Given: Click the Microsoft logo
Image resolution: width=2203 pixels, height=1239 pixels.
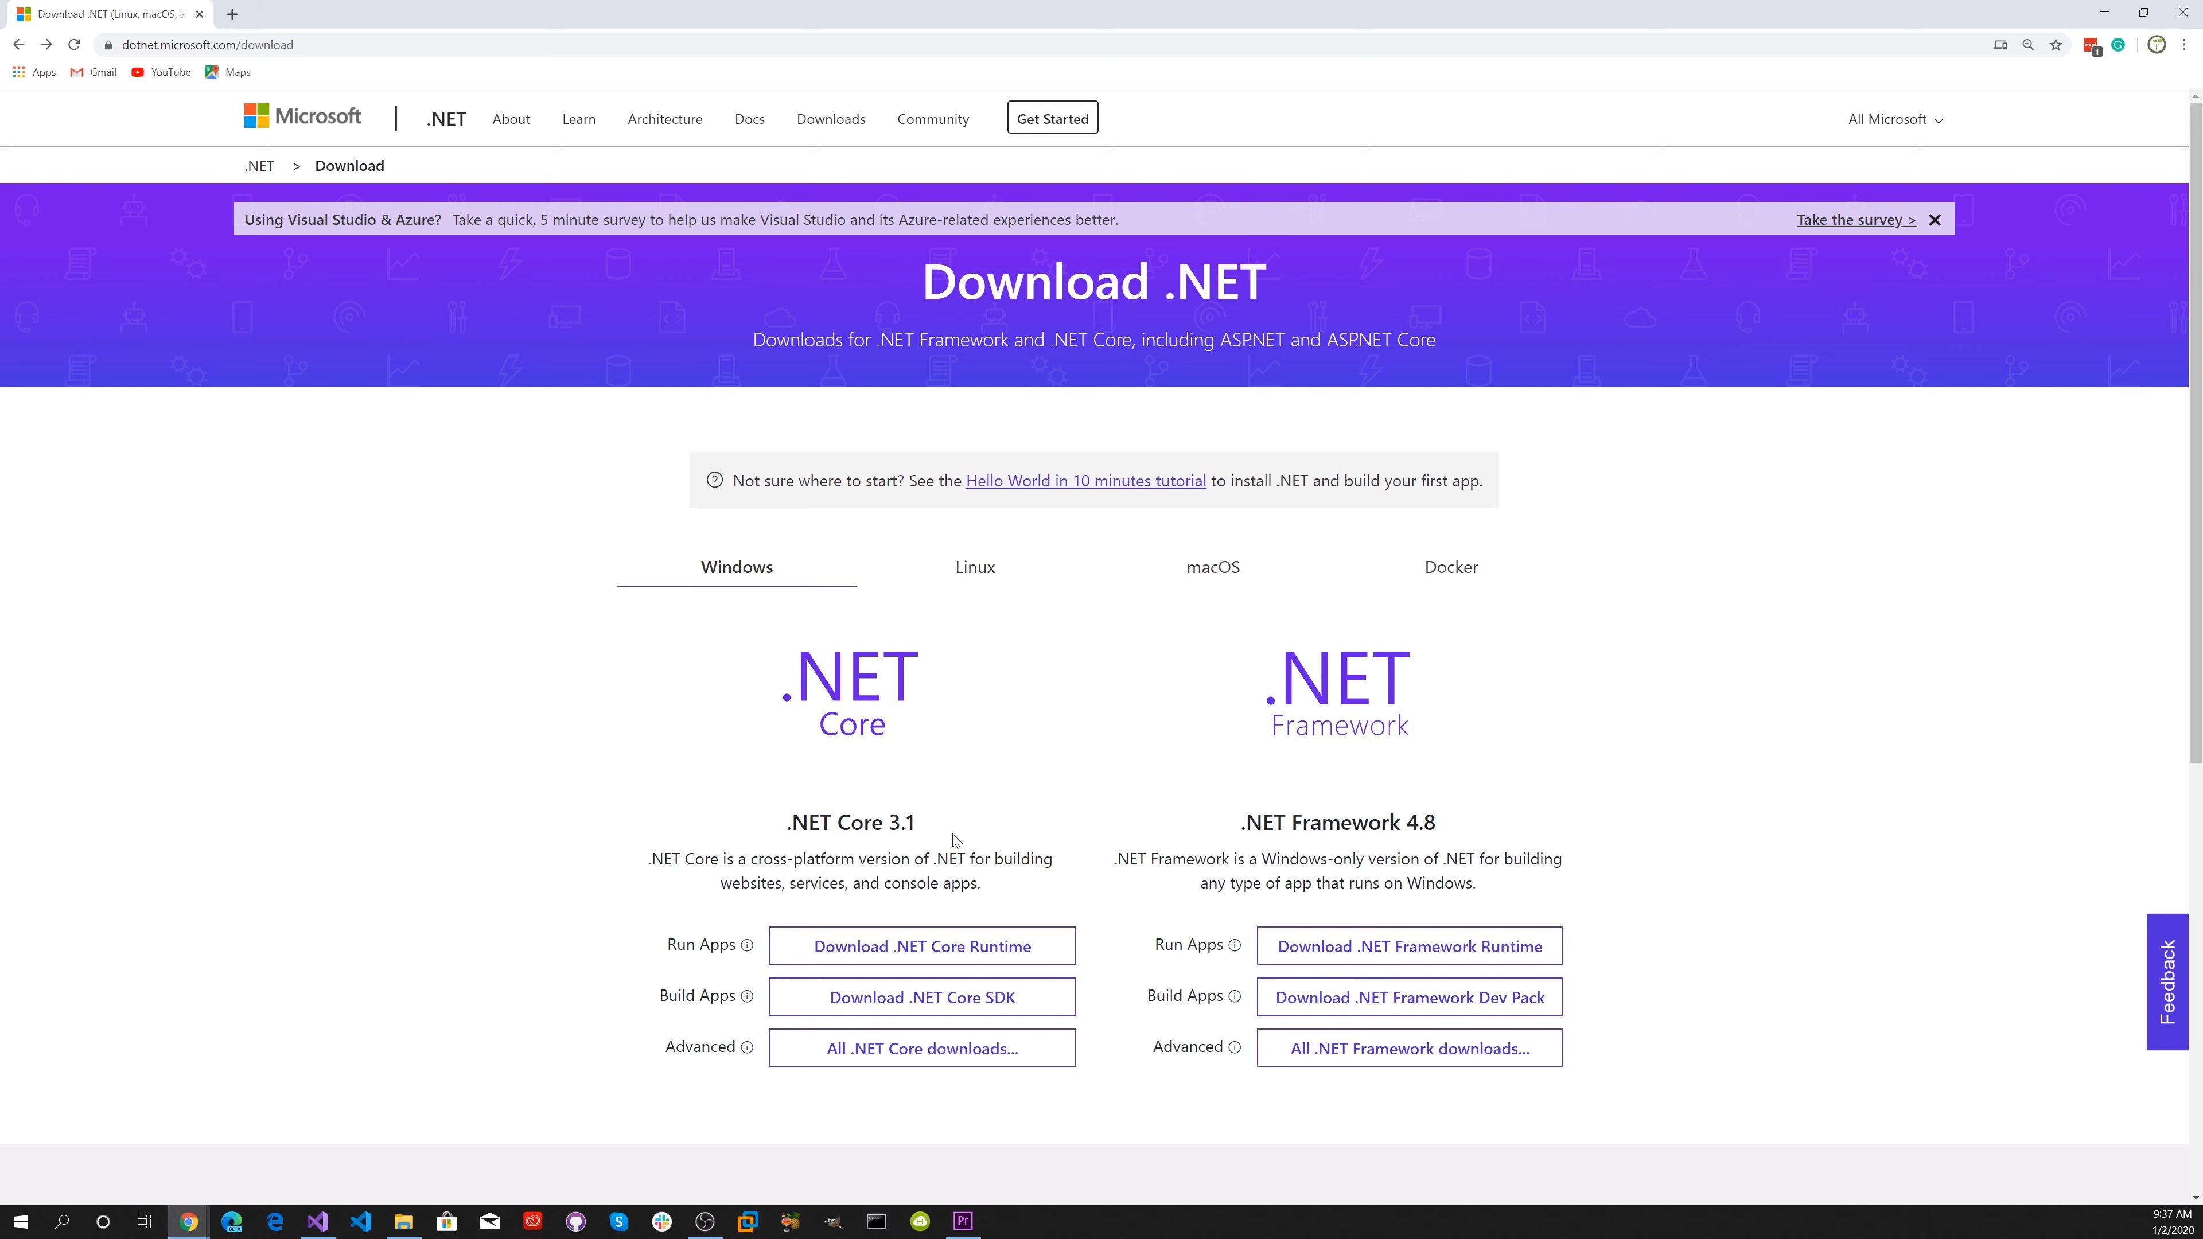Looking at the screenshot, I should [x=302, y=116].
